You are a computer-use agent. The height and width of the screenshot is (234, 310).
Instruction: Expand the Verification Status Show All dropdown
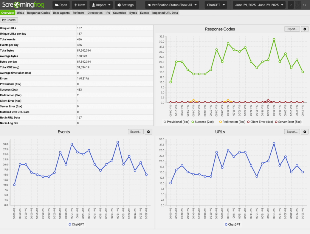172,5
